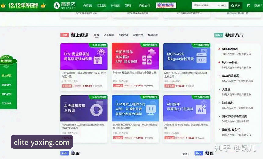263x159 pixels.
Task: Click the Python 移动端爬虫 course title text
Action: [135, 73]
